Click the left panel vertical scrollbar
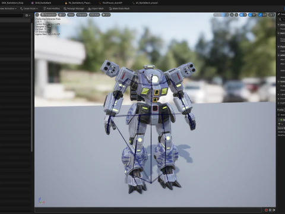285x214 pixels. (x=31, y=87)
